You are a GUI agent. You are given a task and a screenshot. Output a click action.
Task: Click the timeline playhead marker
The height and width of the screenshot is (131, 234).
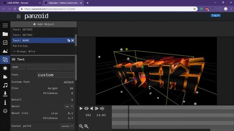(x=128, y=117)
